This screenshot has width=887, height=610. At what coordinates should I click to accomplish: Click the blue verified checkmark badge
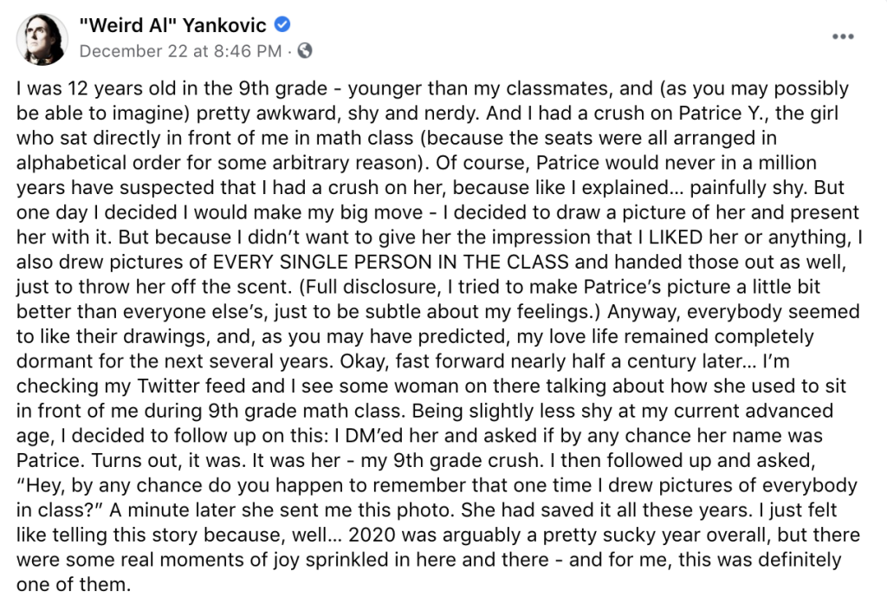(x=283, y=26)
